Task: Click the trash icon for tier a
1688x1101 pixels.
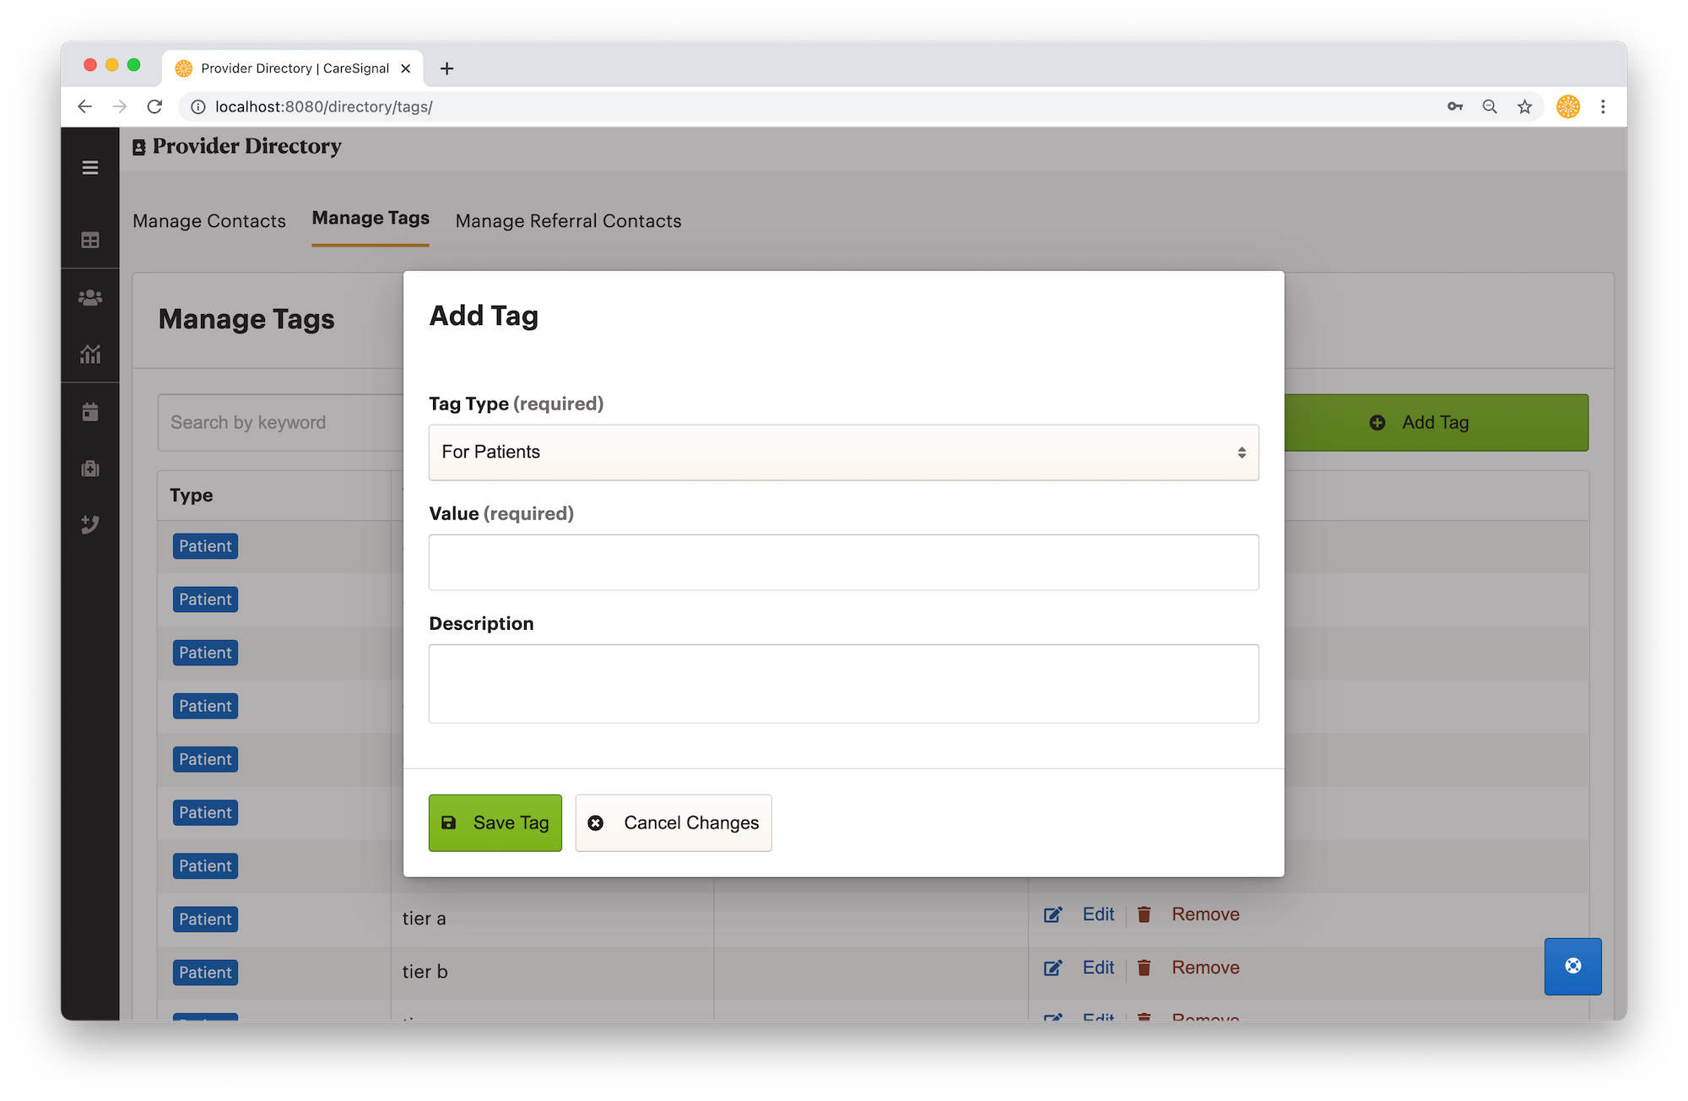Action: pos(1144,914)
